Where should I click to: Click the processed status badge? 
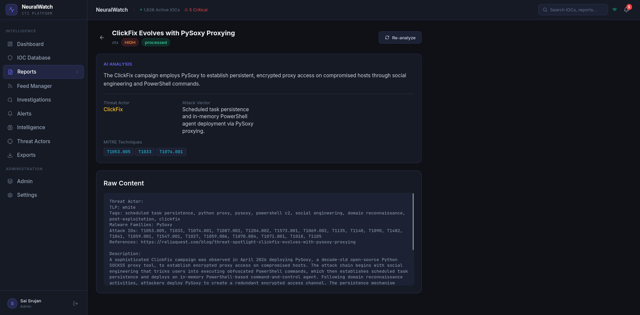[156, 42]
